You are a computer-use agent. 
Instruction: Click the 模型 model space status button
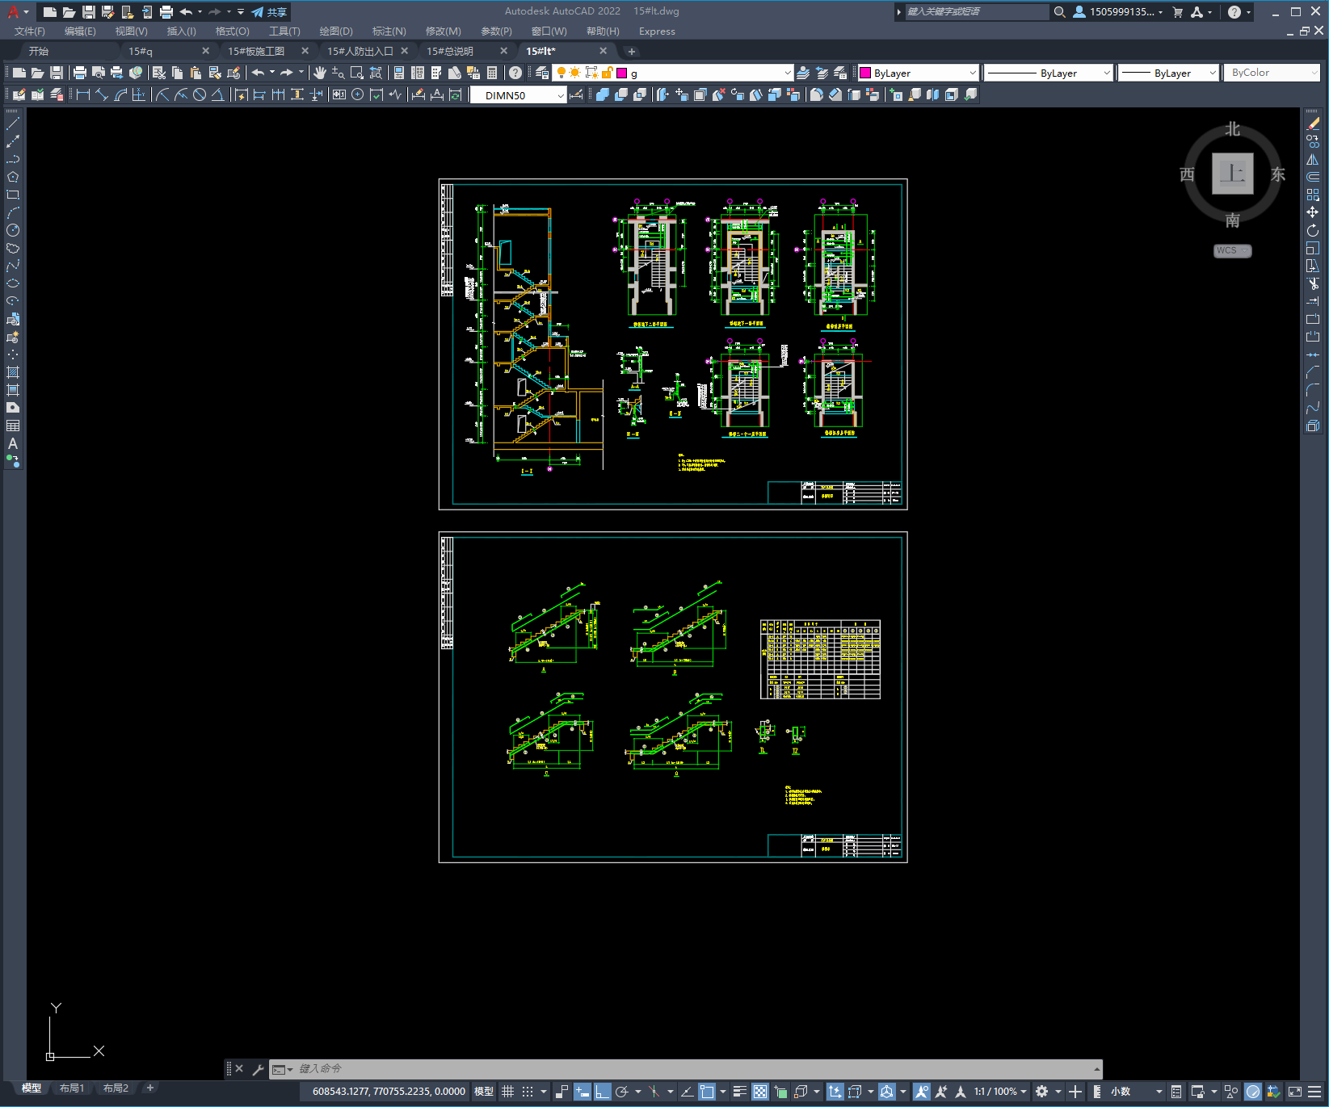pyautogui.click(x=484, y=1092)
